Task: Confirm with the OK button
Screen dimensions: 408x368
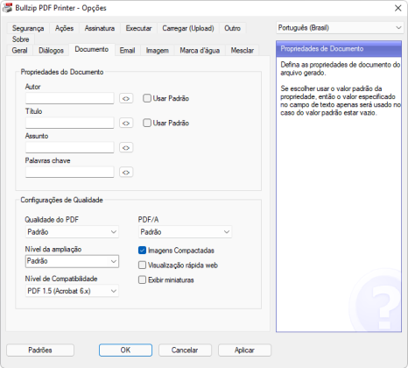Action: pyautogui.click(x=125, y=350)
